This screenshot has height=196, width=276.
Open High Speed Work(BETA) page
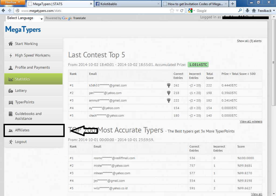click(x=33, y=55)
